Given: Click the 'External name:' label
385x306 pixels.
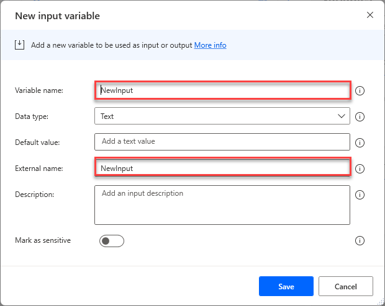Looking at the screenshot, I should click(39, 168).
